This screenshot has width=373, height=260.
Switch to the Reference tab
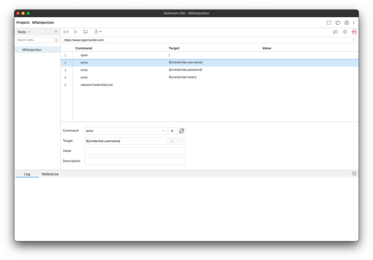50,174
